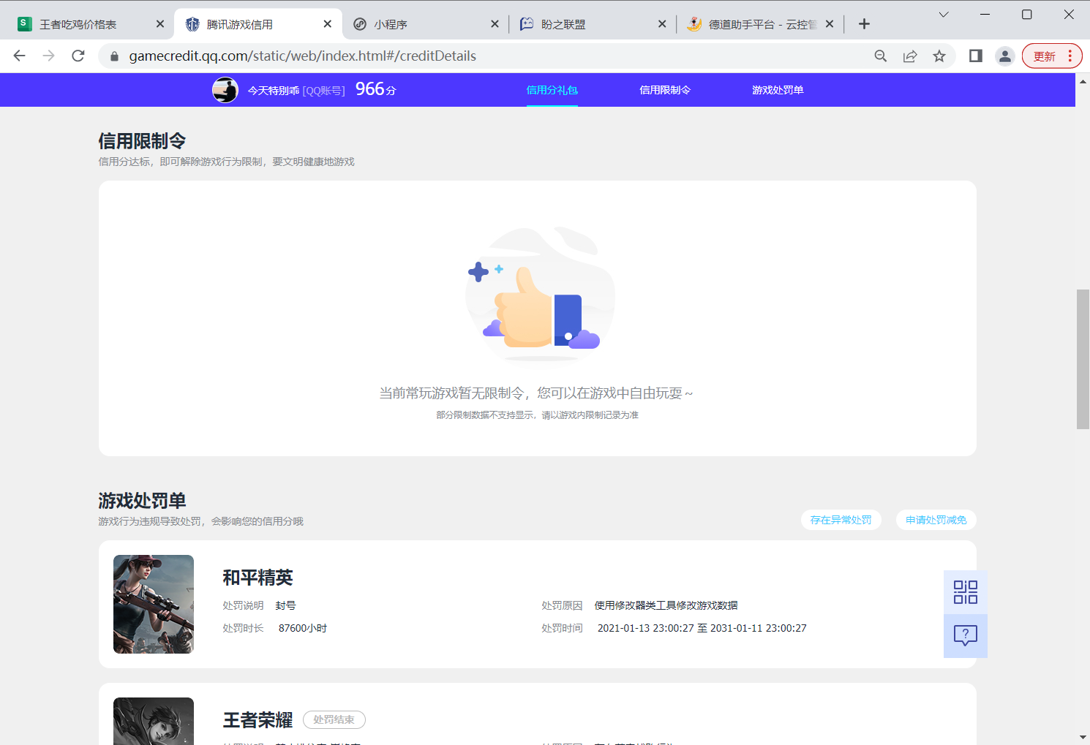The image size is (1090, 745).
Task: Click the 封号 penalty description value
Action: (x=285, y=605)
